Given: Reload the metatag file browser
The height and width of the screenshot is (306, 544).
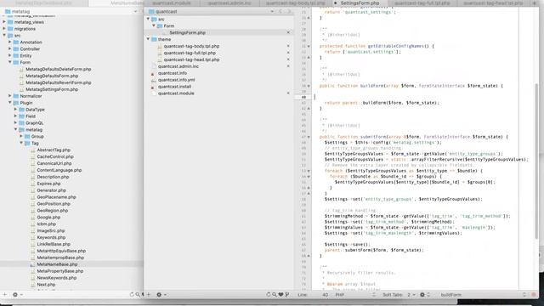Looking at the screenshot, I should 132,295.
